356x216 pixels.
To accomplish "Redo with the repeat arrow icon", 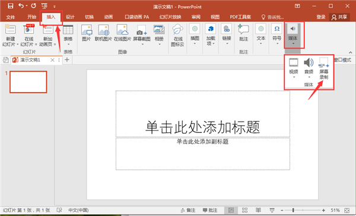I will 34,6.
